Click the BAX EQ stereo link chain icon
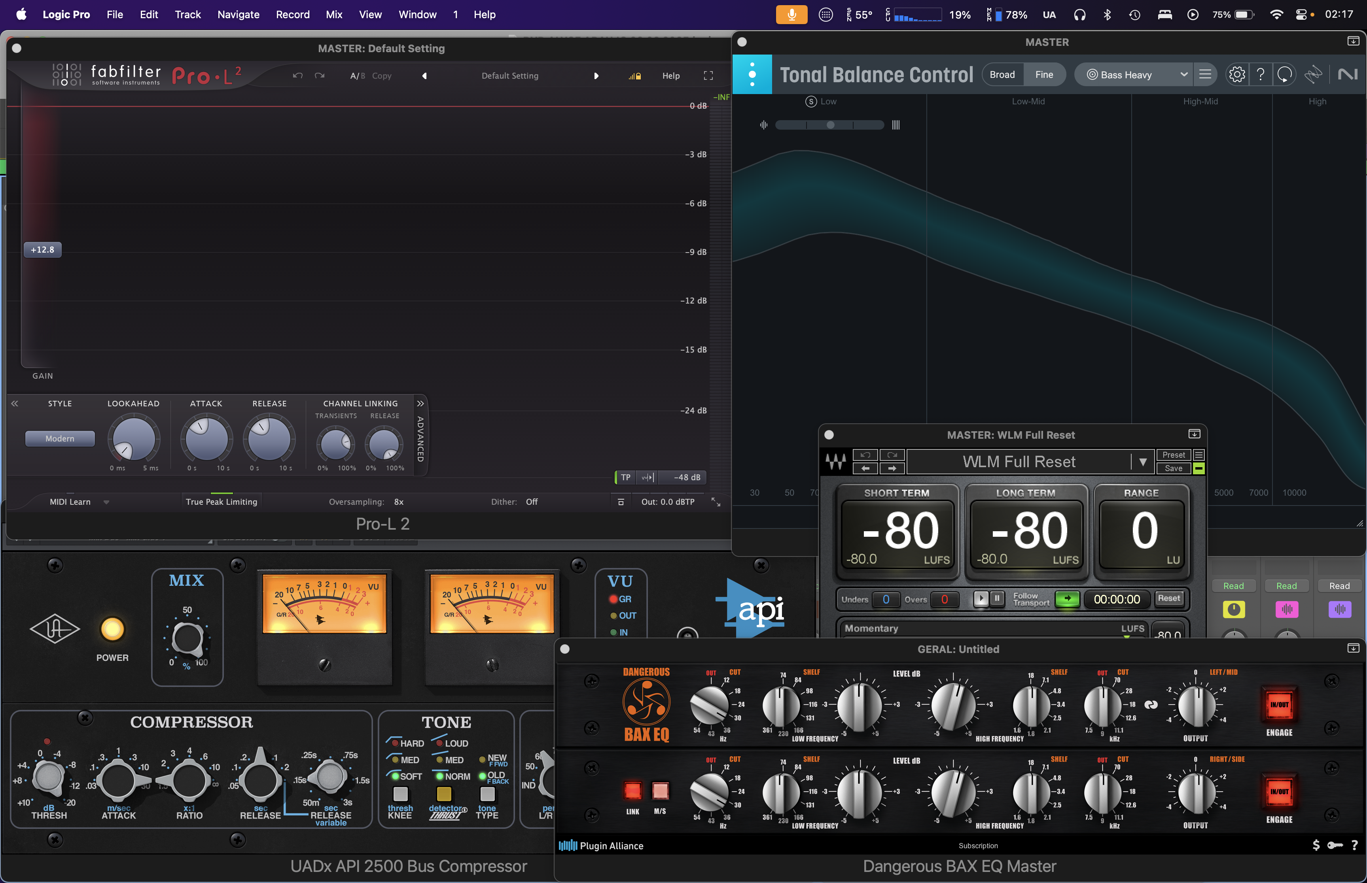This screenshot has height=883, width=1367. click(x=1151, y=705)
